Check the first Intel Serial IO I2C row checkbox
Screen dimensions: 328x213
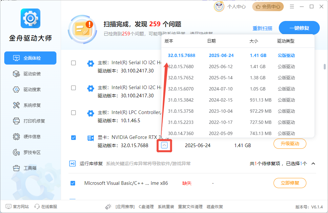pyautogui.click(x=73, y=63)
